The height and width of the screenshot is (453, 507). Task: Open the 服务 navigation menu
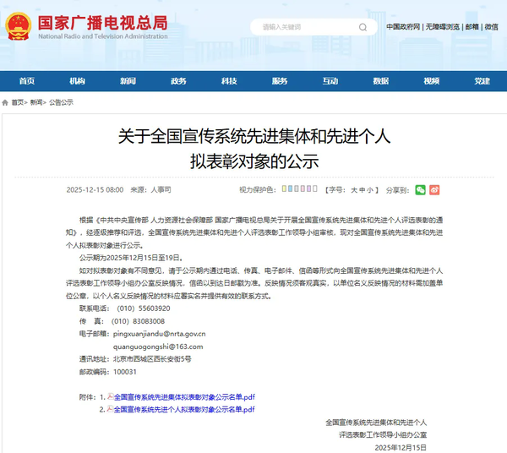[x=280, y=81]
